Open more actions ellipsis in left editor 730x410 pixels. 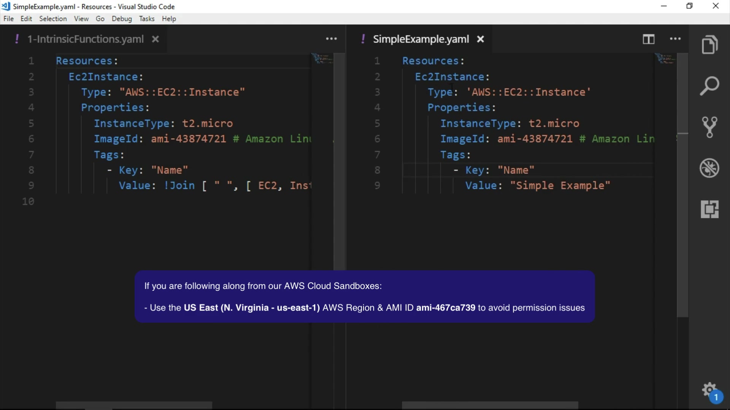pyautogui.click(x=331, y=39)
